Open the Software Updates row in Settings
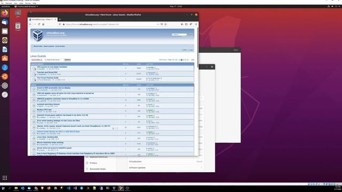 (x=166, y=167)
